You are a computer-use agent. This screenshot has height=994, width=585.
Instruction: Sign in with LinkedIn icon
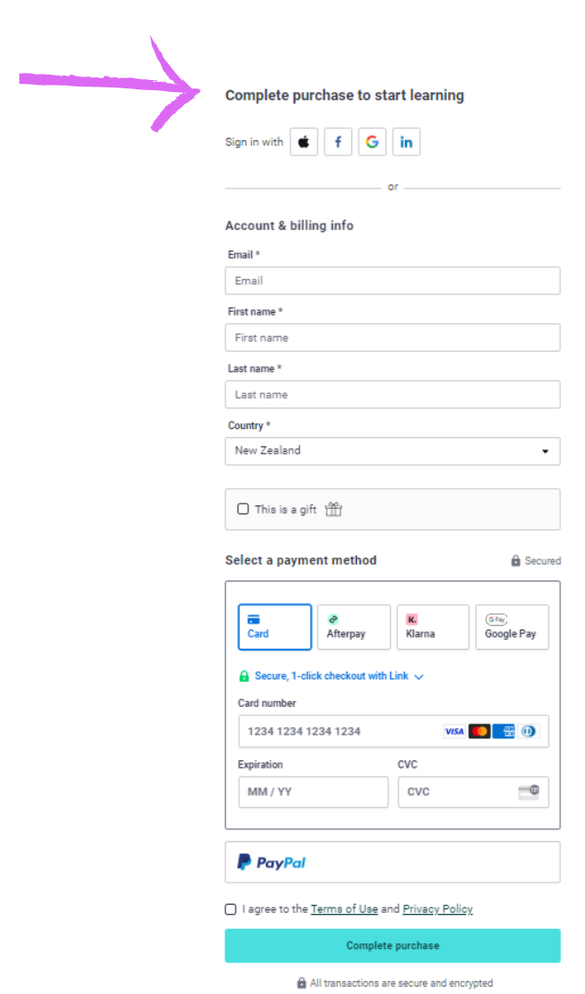tap(406, 142)
